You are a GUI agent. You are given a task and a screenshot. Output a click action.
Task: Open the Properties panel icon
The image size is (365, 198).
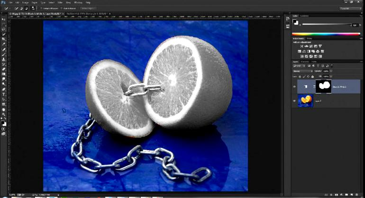[x=288, y=26]
